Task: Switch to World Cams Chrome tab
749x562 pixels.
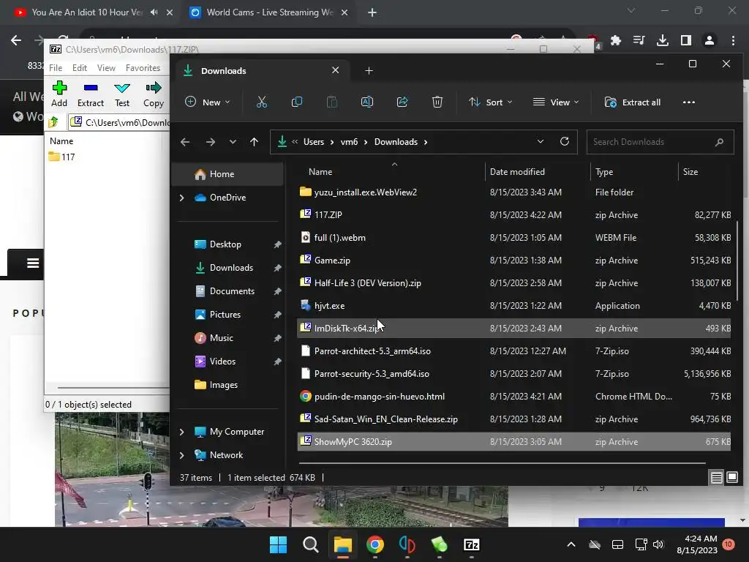Action: [x=268, y=12]
